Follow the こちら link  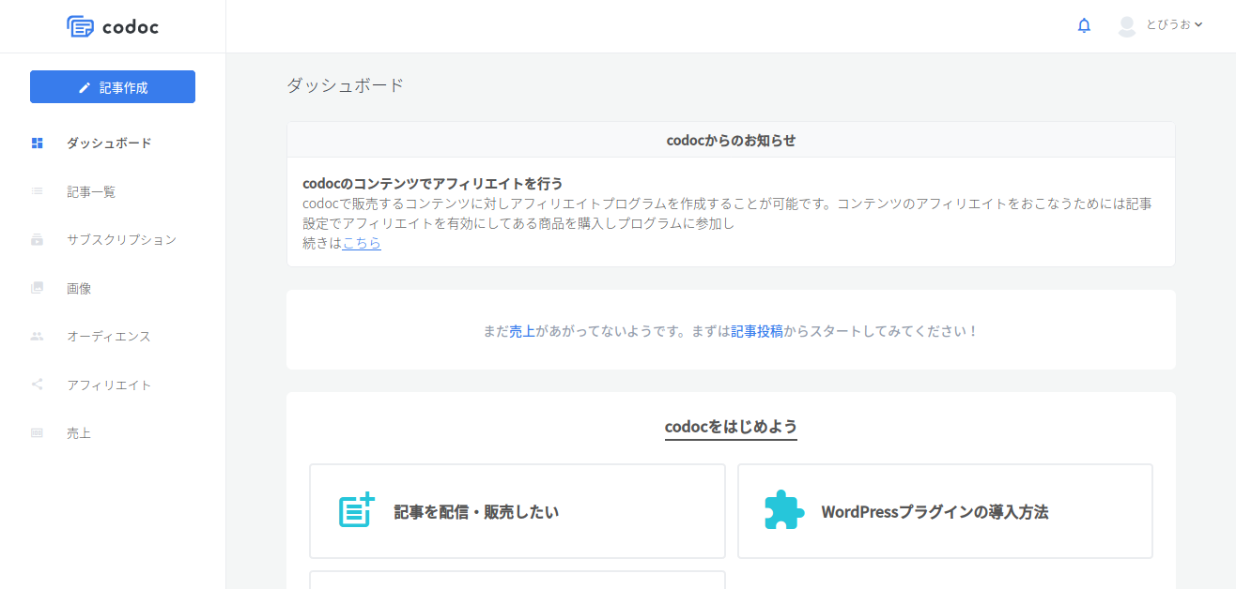(x=362, y=243)
